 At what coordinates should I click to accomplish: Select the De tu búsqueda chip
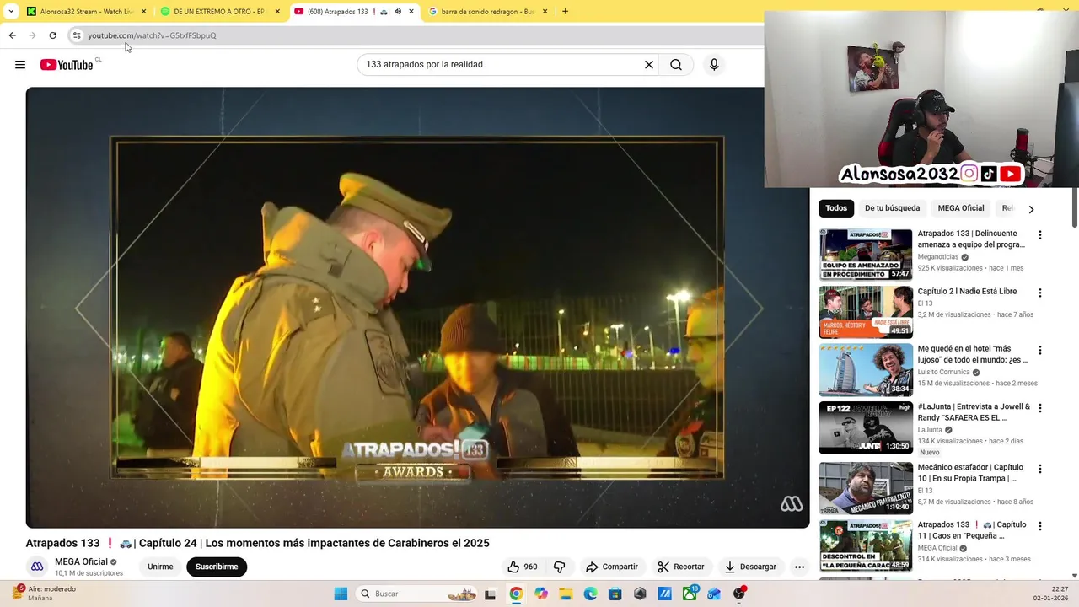pyautogui.click(x=892, y=208)
